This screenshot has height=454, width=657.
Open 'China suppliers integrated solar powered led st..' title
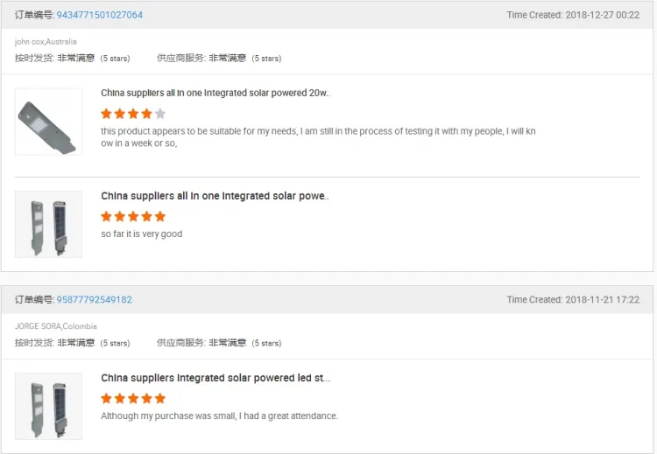tap(215, 378)
